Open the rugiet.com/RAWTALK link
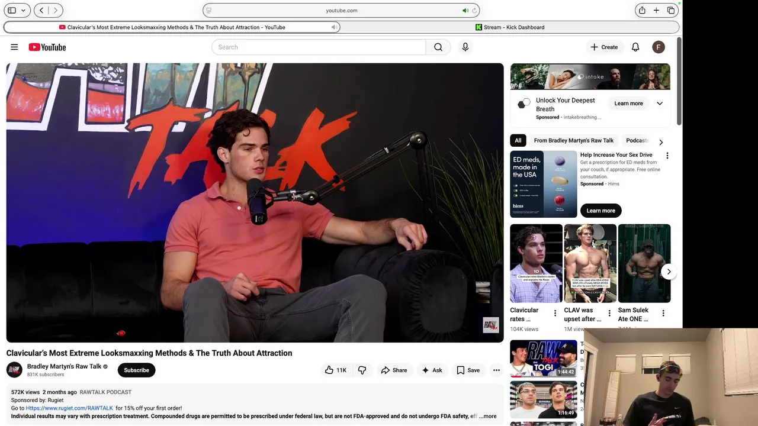The height and width of the screenshot is (426, 758). [69, 408]
